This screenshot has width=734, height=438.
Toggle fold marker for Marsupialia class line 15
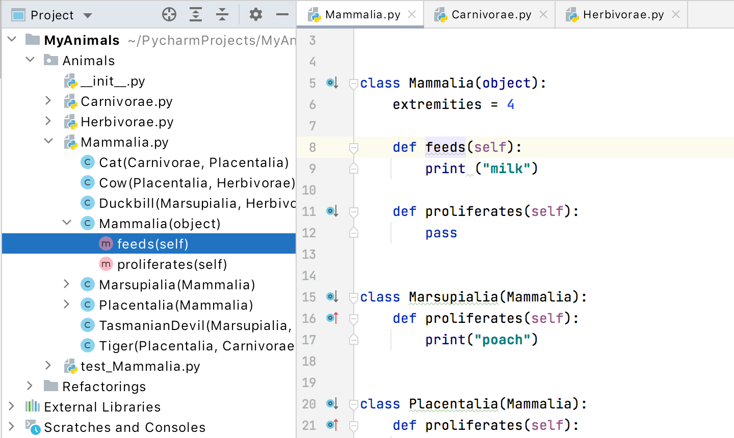(x=353, y=297)
